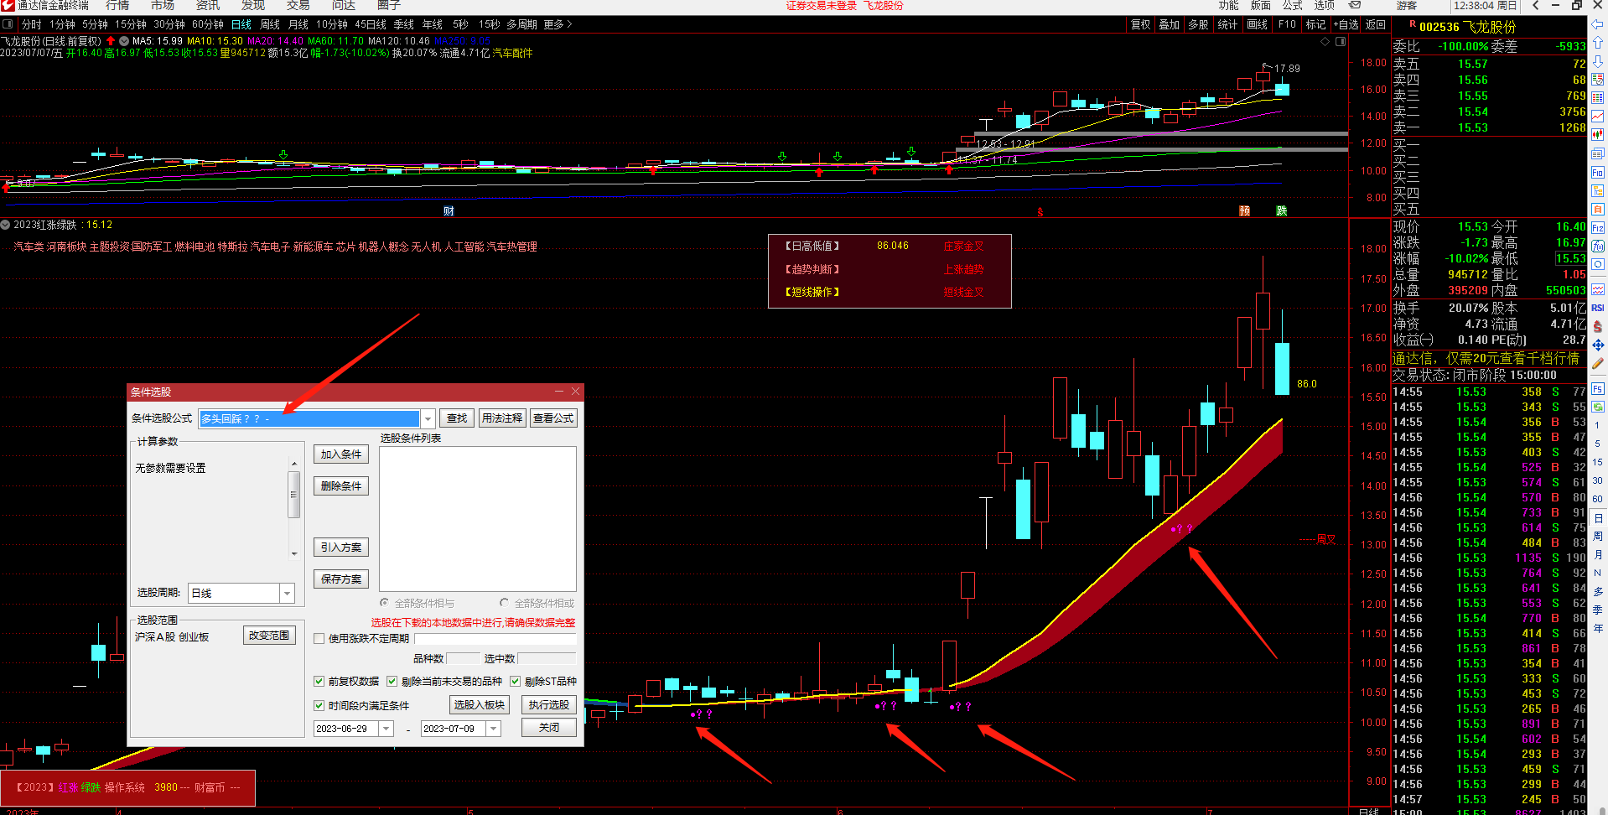Expand the 2023-07-09 end date picker
1608x815 pixels.
coord(494,729)
